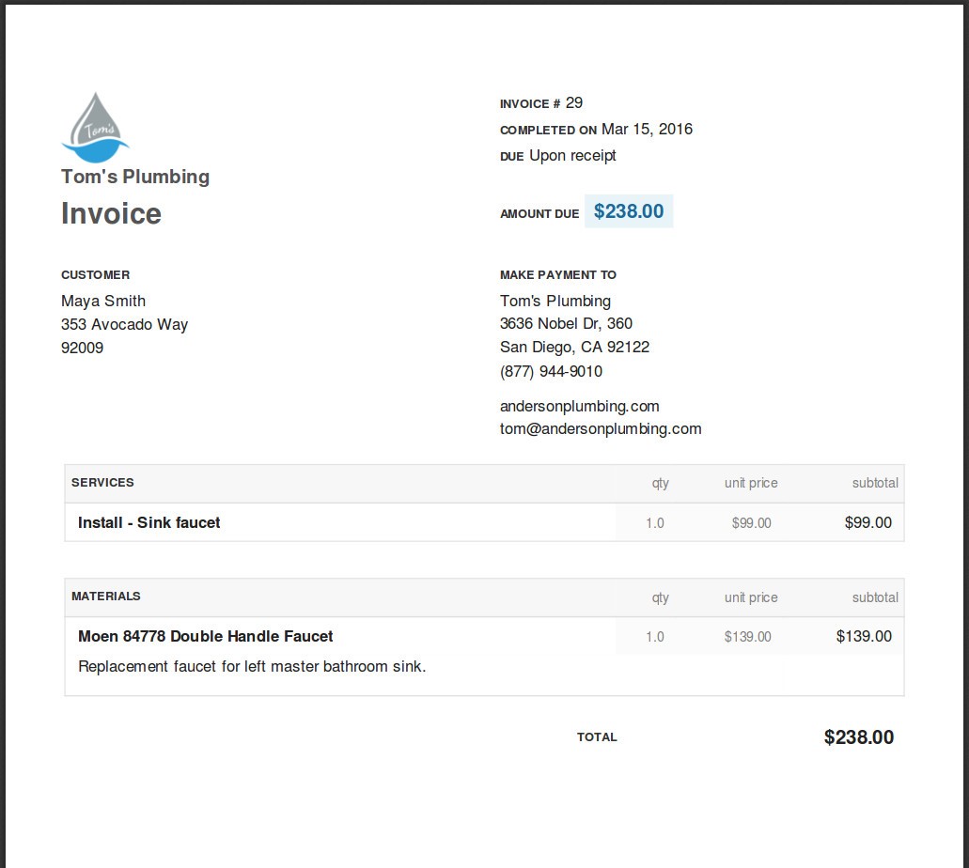Select the Moen 84778 Double Handle Faucet item
The height and width of the screenshot is (868, 969).
205,637
